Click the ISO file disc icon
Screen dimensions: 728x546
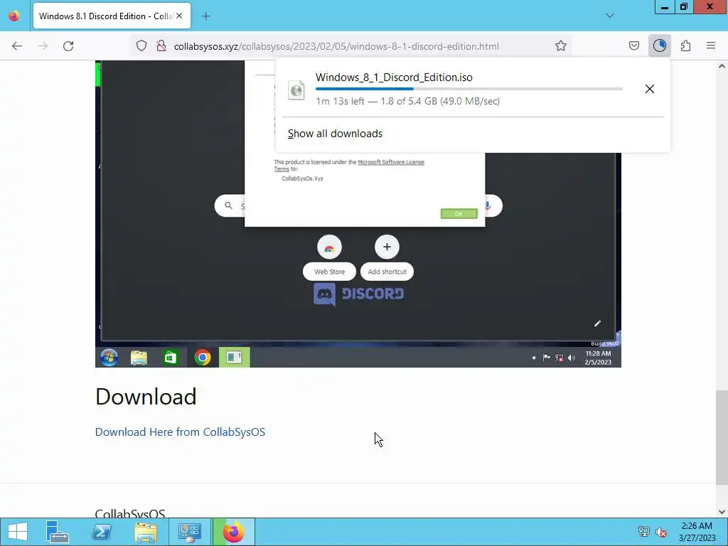pos(296,90)
